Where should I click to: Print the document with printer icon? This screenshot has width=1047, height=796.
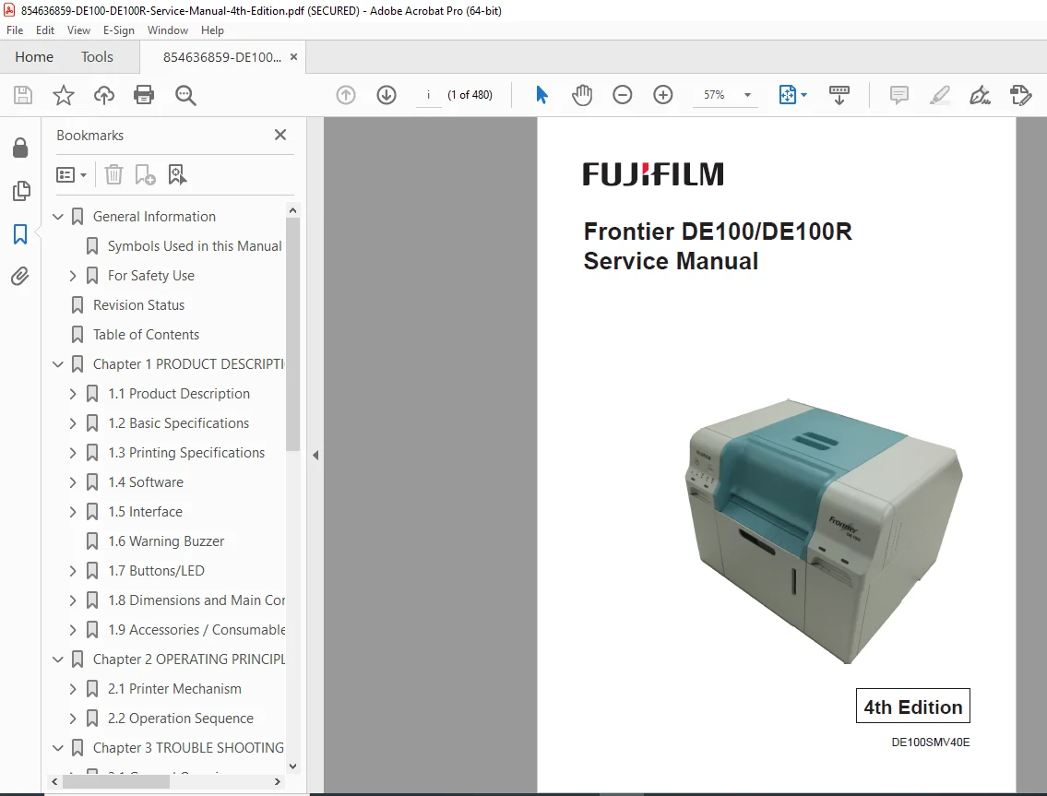coord(144,95)
